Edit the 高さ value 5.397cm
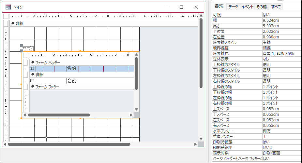This screenshot has height=163, width=302. tap(282, 26)
